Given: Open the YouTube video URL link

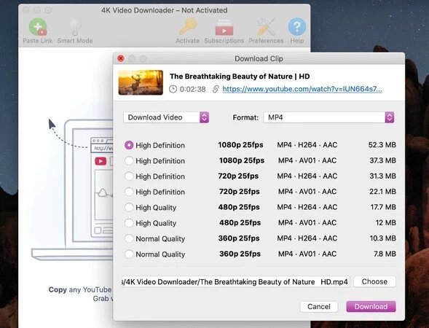Looking at the screenshot, I should 302,89.
